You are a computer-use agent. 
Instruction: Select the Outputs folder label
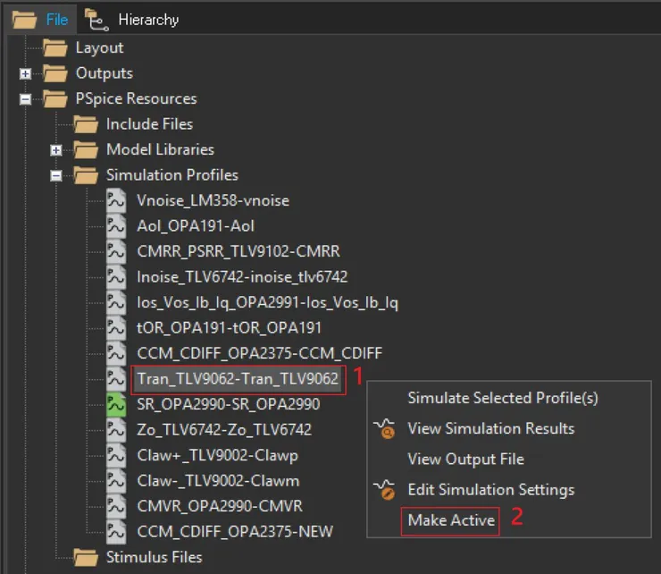click(105, 73)
